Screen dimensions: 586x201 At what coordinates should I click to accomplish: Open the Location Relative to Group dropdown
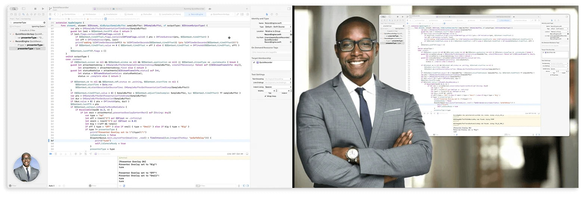(x=278, y=31)
